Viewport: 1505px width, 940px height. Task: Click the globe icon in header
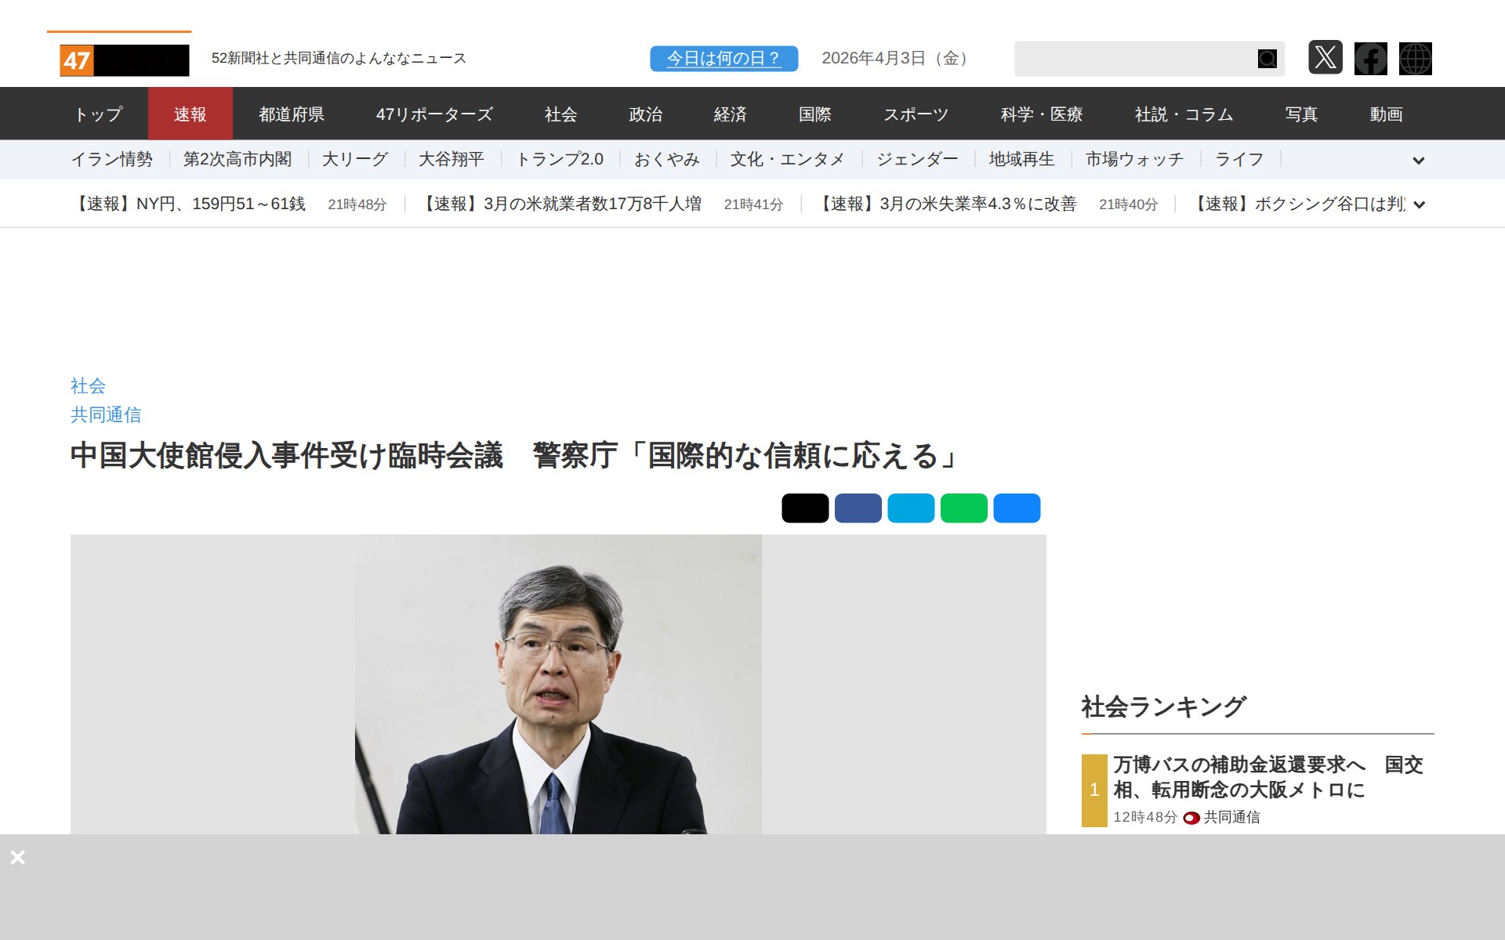click(x=1415, y=59)
